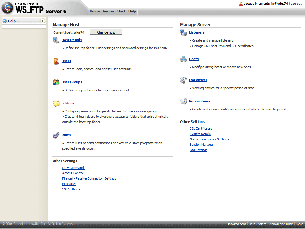Click the 'admin@wks74' logged-in text
This screenshot has width=305, height=229.
276,4
